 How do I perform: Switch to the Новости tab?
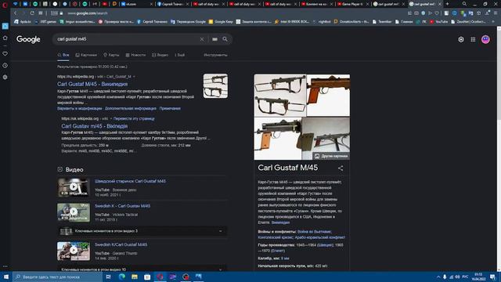[135, 55]
